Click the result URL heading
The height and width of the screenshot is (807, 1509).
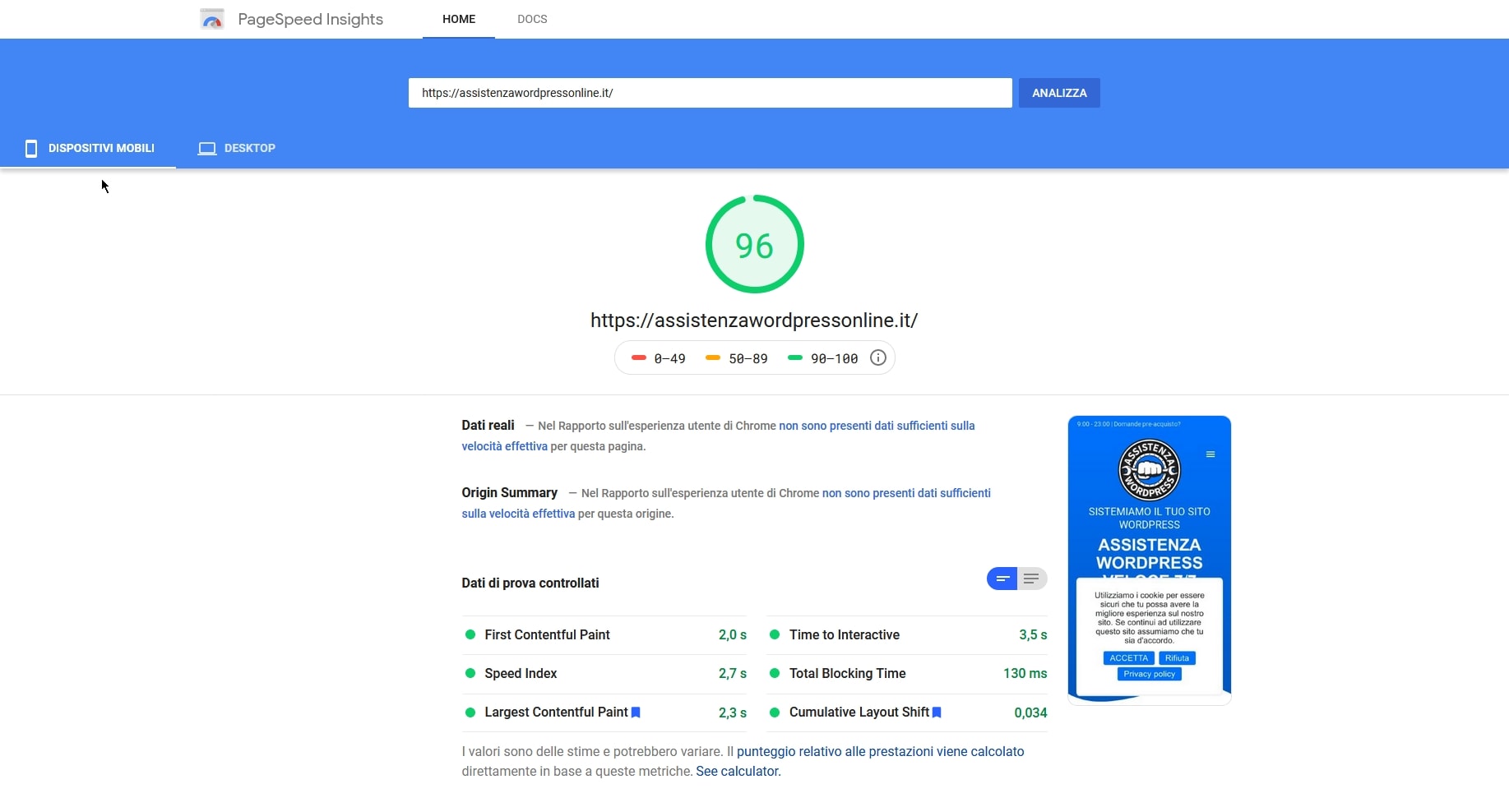tap(754, 320)
